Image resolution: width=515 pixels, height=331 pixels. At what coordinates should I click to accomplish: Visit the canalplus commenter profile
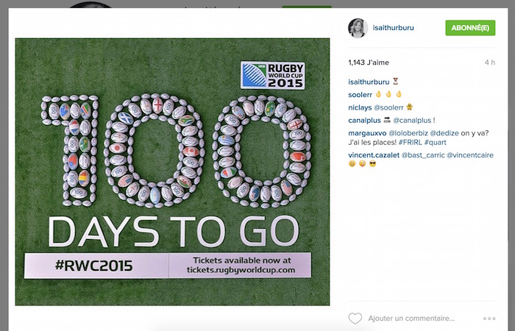point(366,120)
